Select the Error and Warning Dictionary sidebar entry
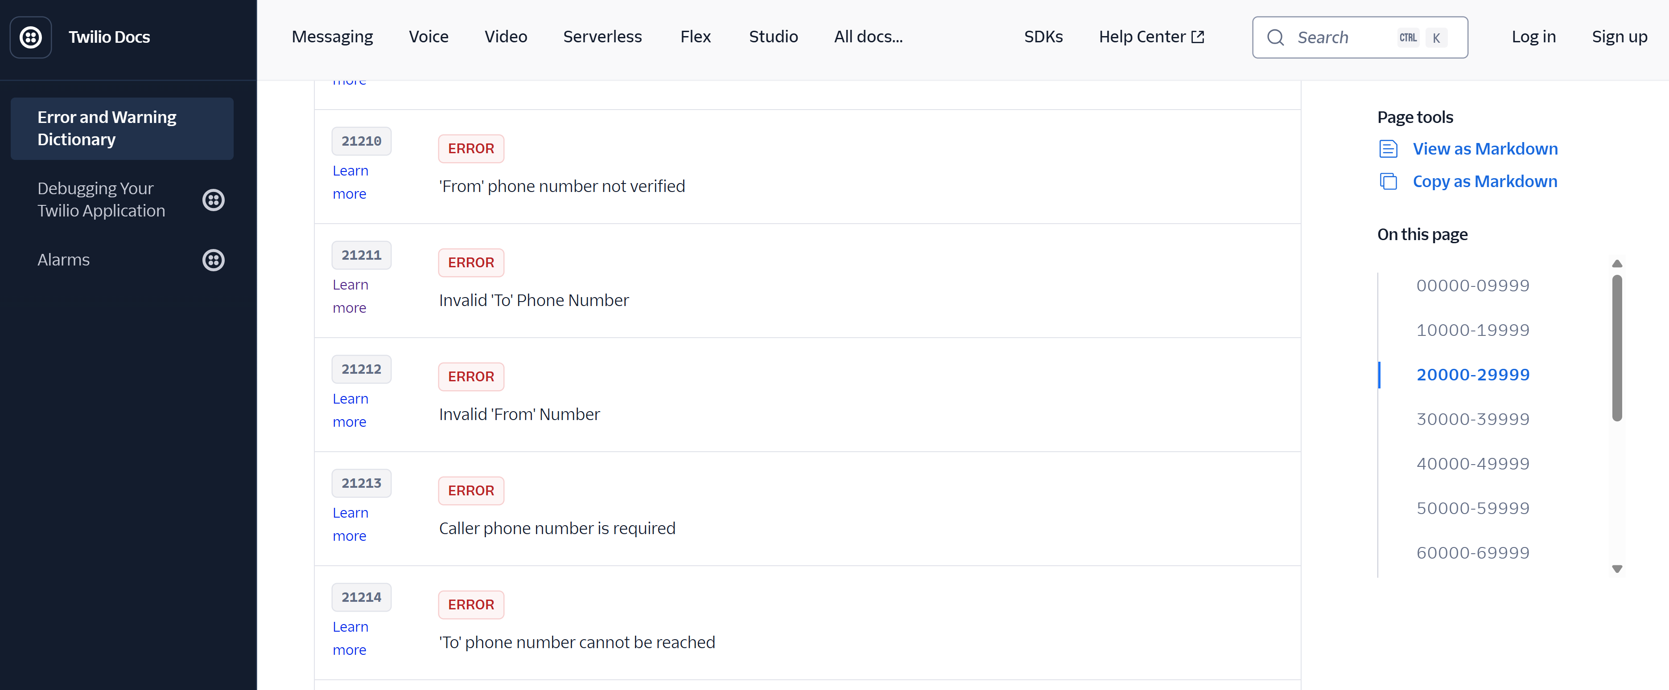Viewport: 1669px width, 690px height. pos(121,128)
